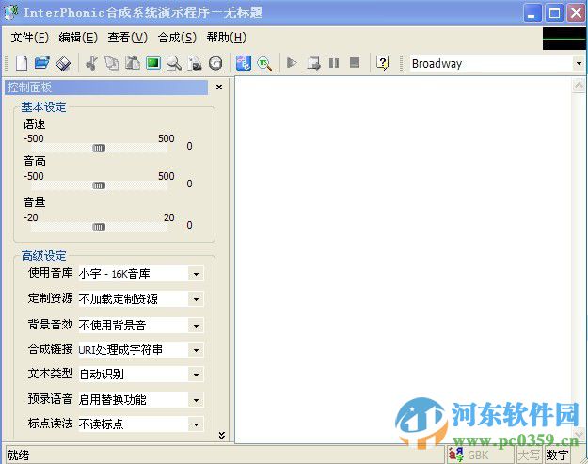588x464 pixels.
Task: Click the document-with-picture toolbar icon
Action: (195, 63)
